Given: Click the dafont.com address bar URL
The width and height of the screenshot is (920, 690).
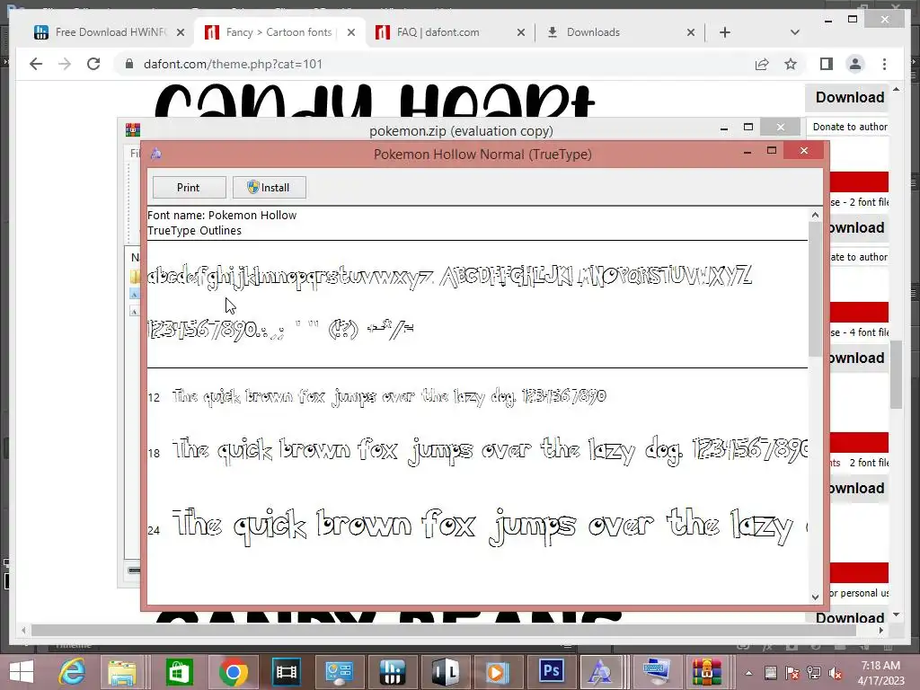Looking at the screenshot, I should click(x=233, y=64).
